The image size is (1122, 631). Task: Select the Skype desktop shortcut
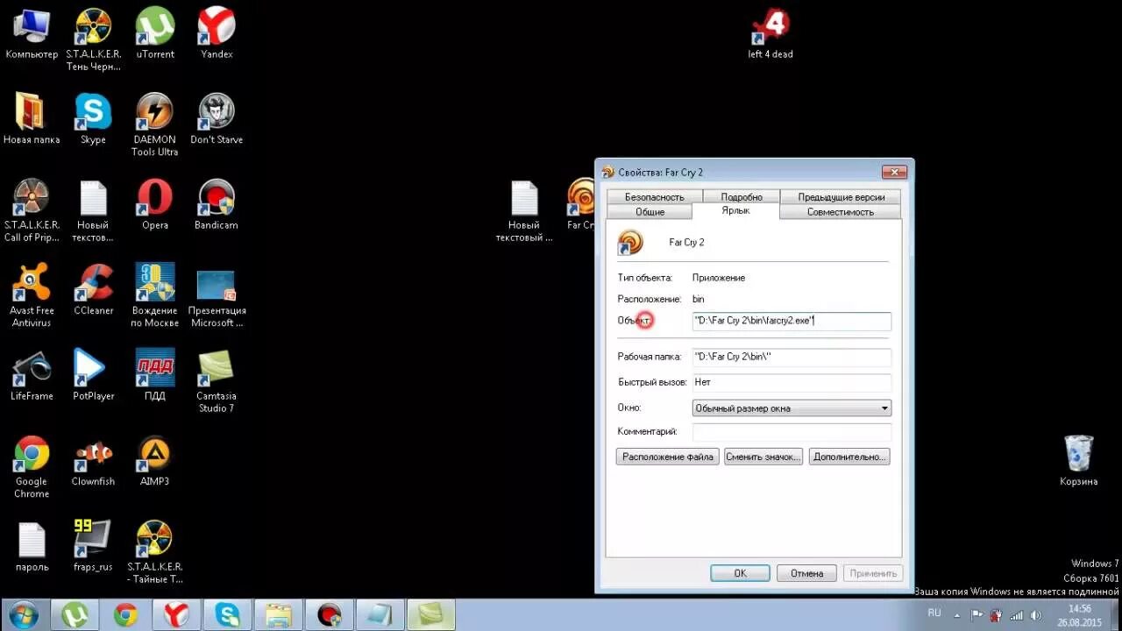pyautogui.click(x=93, y=120)
